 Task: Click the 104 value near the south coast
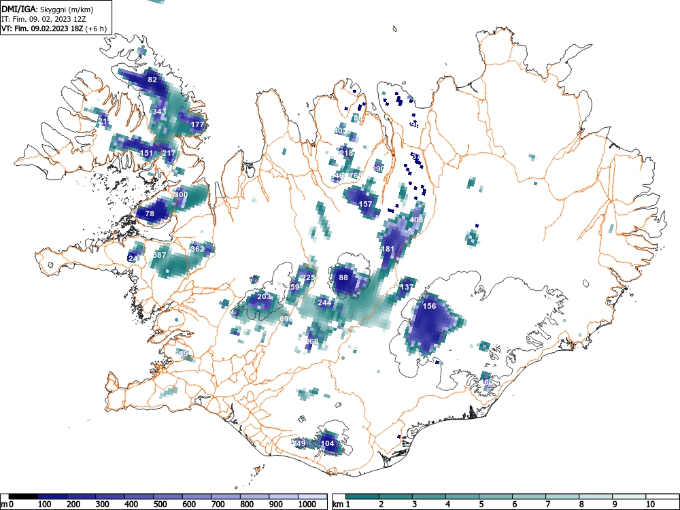tap(327, 443)
